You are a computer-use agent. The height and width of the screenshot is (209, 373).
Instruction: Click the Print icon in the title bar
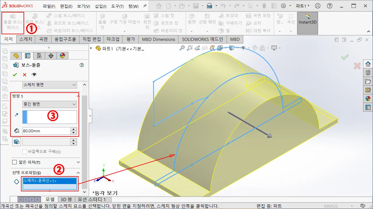coord(209,6)
